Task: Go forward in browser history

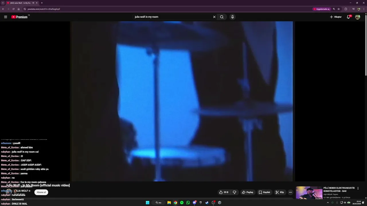Action: (8, 9)
